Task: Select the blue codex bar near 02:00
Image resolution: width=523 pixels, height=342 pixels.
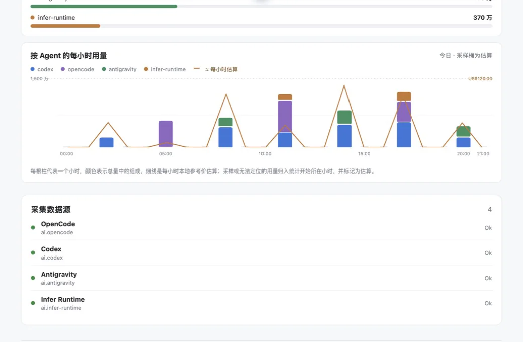Action: click(x=107, y=142)
